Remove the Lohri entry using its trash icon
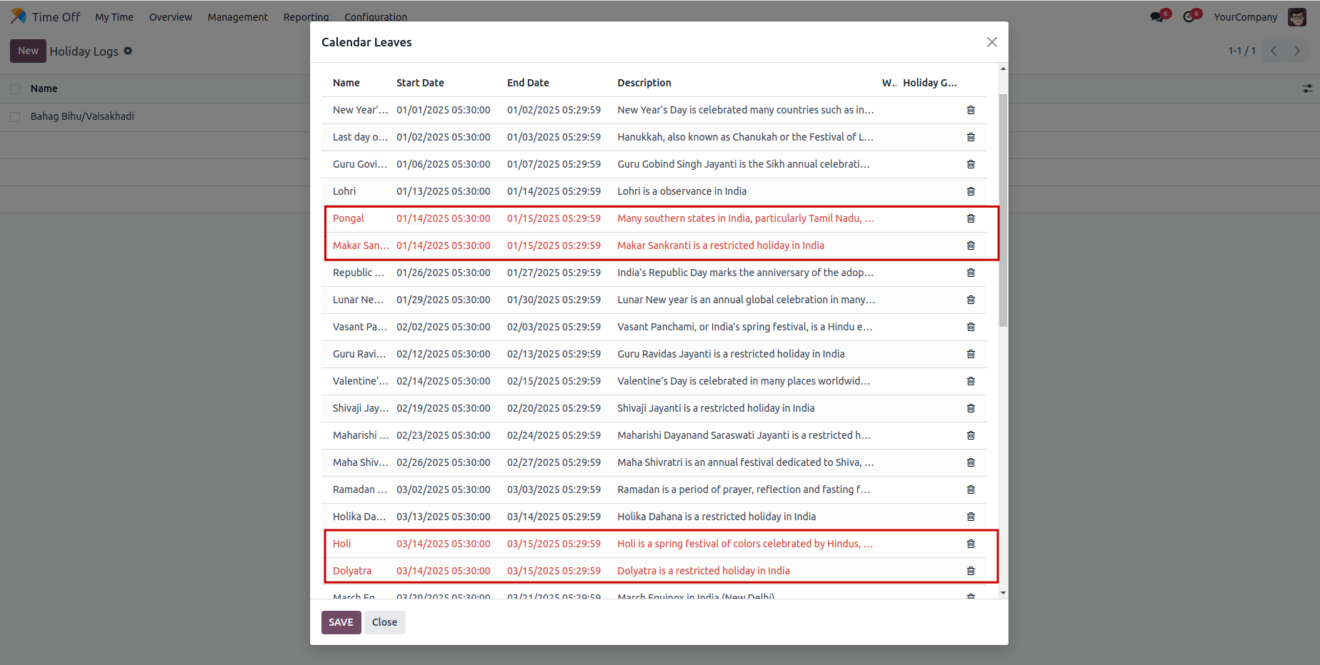Viewport: 1320px width, 665px height. pos(971,191)
